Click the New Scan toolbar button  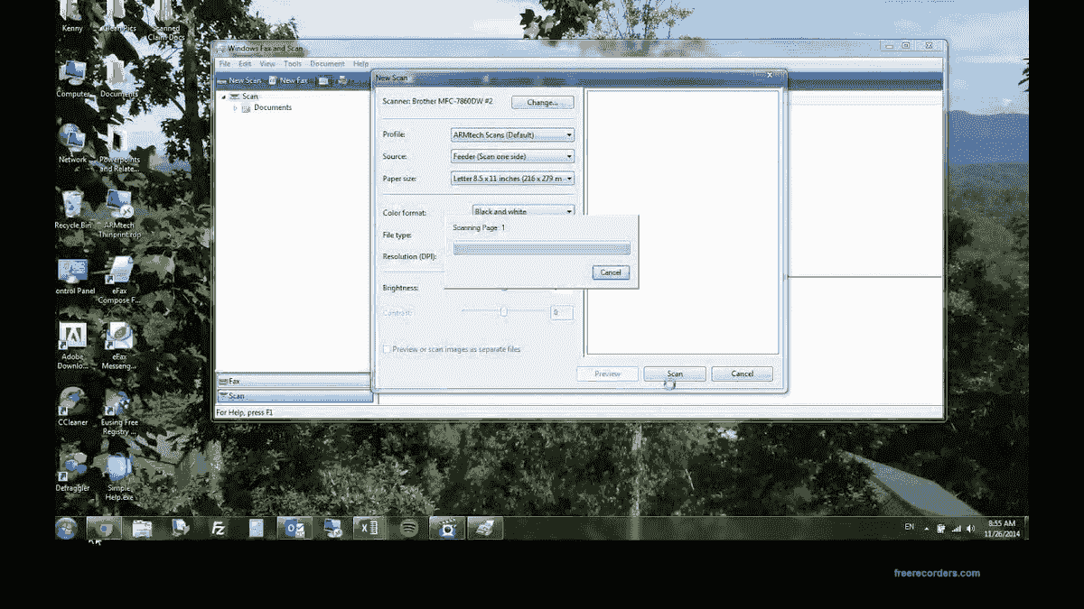coord(239,80)
